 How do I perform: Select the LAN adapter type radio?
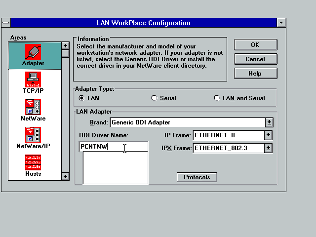[x=81, y=98]
